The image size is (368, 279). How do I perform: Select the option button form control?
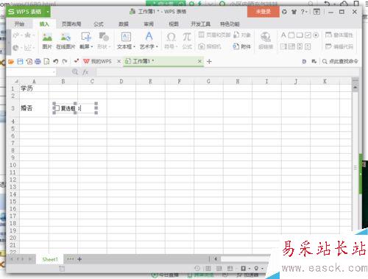(316, 35)
